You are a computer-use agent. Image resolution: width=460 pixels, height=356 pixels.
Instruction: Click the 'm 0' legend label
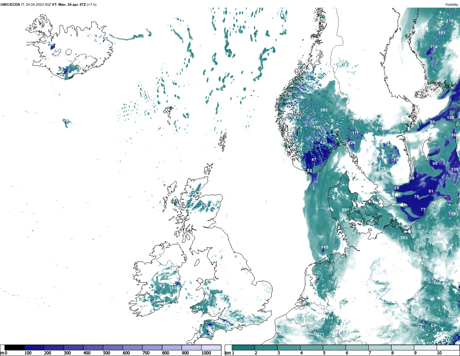tap(4, 353)
